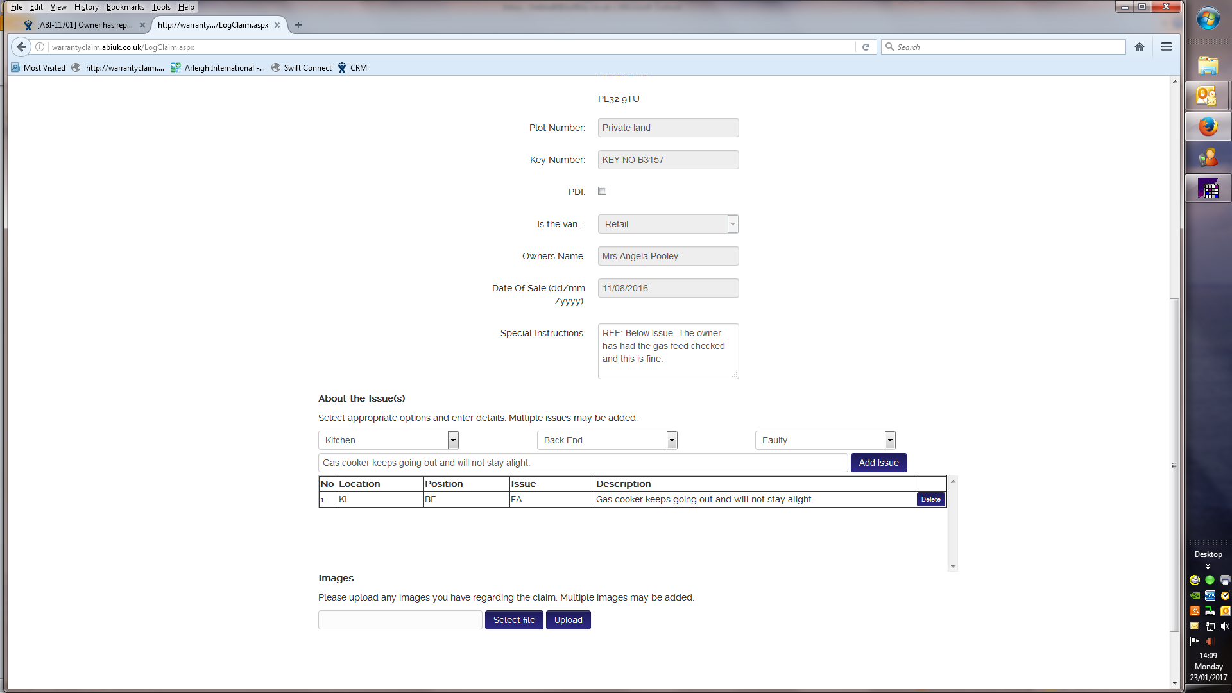The image size is (1232, 693).
Task: Delete the KI gas cooker issue row
Action: pyautogui.click(x=930, y=499)
